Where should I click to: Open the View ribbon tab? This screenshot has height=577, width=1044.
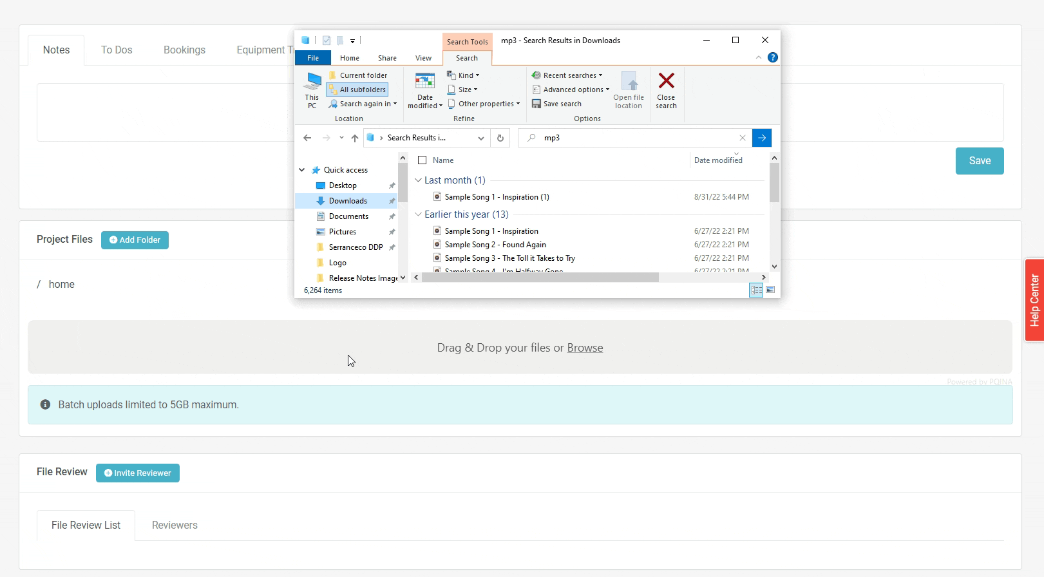click(423, 58)
